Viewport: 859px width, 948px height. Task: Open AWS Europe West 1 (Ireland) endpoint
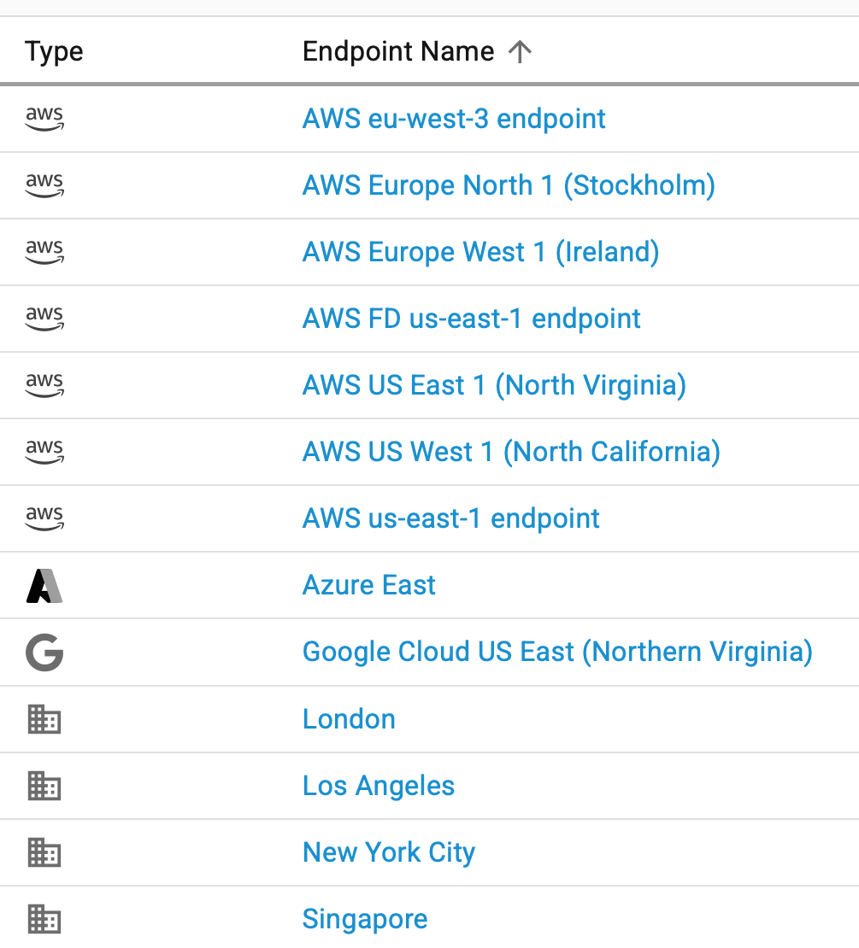(x=480, y=252)
